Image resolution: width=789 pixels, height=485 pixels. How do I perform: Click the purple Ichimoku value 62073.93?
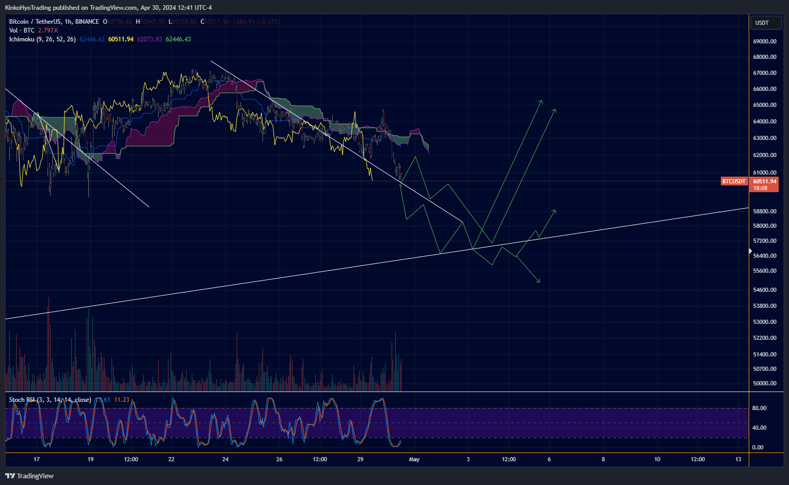[149, 39]
